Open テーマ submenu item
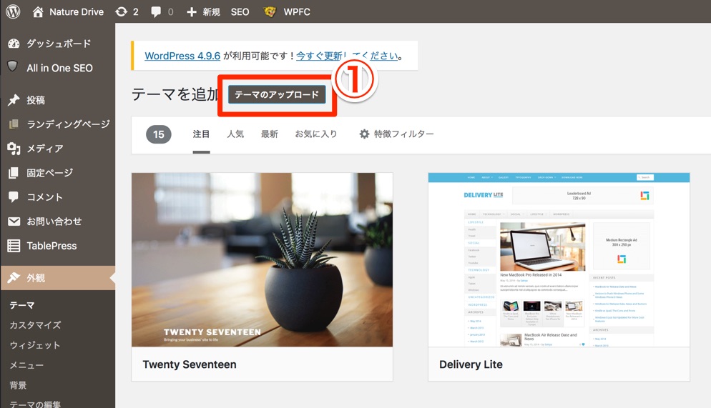Image resolution: width=711 pixels, height=408 pixels. tap(22, 306)
